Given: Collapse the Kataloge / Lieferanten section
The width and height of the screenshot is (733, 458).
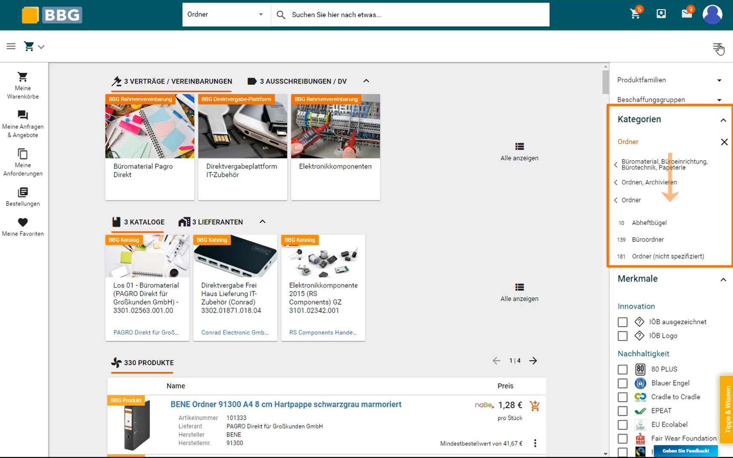Looking at the screenshot, I should pyautogui.click(x=263, y=222).
